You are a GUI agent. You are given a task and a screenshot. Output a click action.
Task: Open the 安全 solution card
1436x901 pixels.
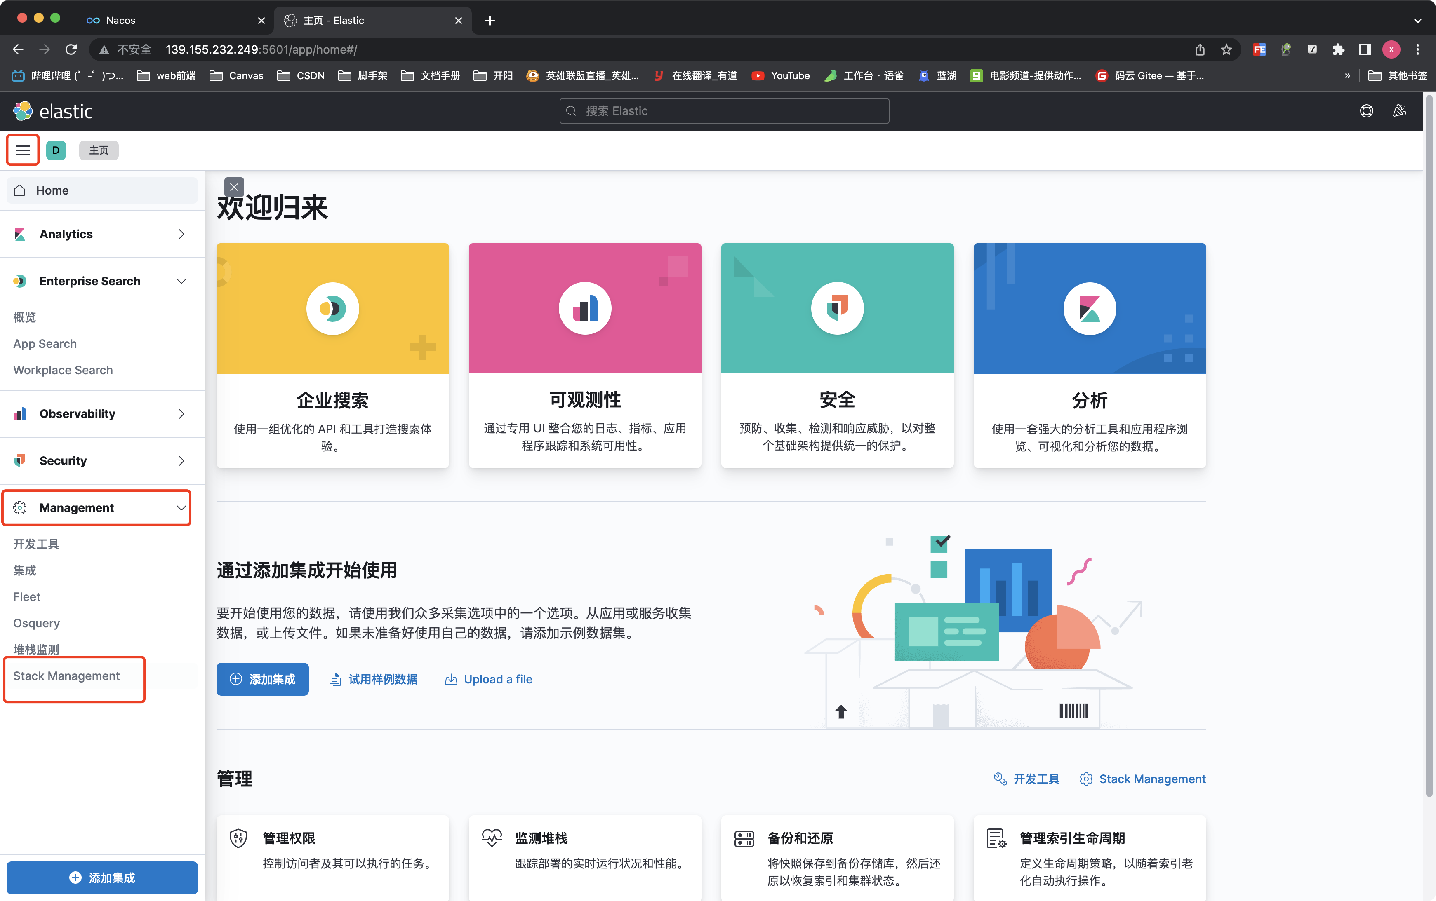click(837, 356)
